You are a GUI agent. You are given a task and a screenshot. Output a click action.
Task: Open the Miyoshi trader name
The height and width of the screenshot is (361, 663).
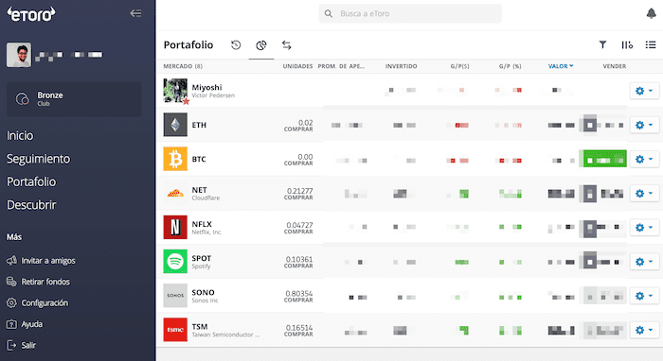click(x=206, y=87)
